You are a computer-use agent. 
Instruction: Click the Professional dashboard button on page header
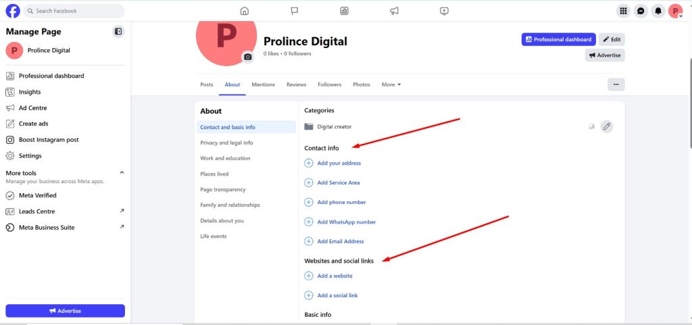(x=558, y=39)
